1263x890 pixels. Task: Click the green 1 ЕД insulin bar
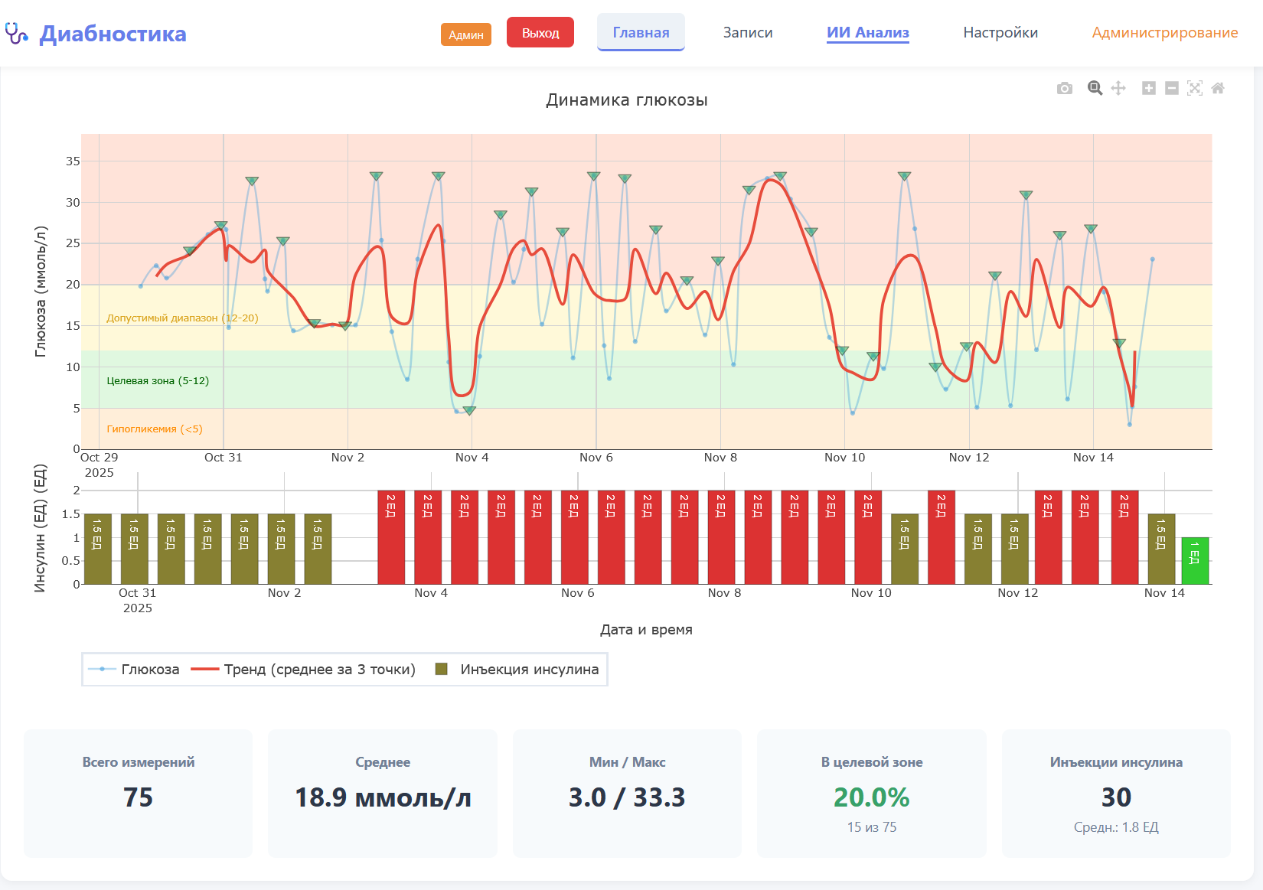[x=1195, y=561]
